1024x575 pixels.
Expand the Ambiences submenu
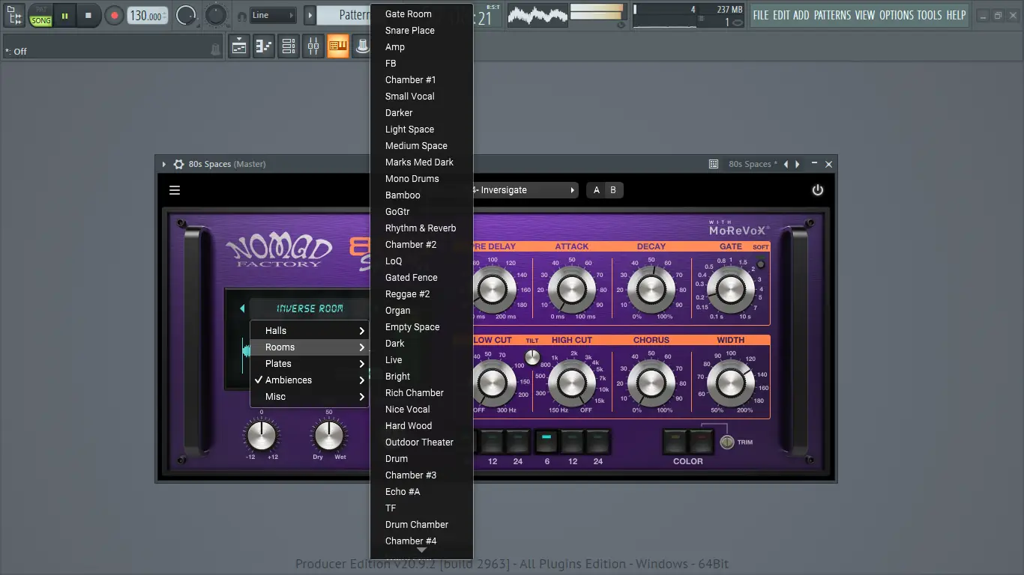point(309,380)
